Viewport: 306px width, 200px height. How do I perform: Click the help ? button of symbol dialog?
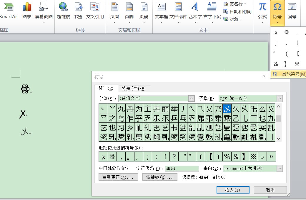point(264,77)
